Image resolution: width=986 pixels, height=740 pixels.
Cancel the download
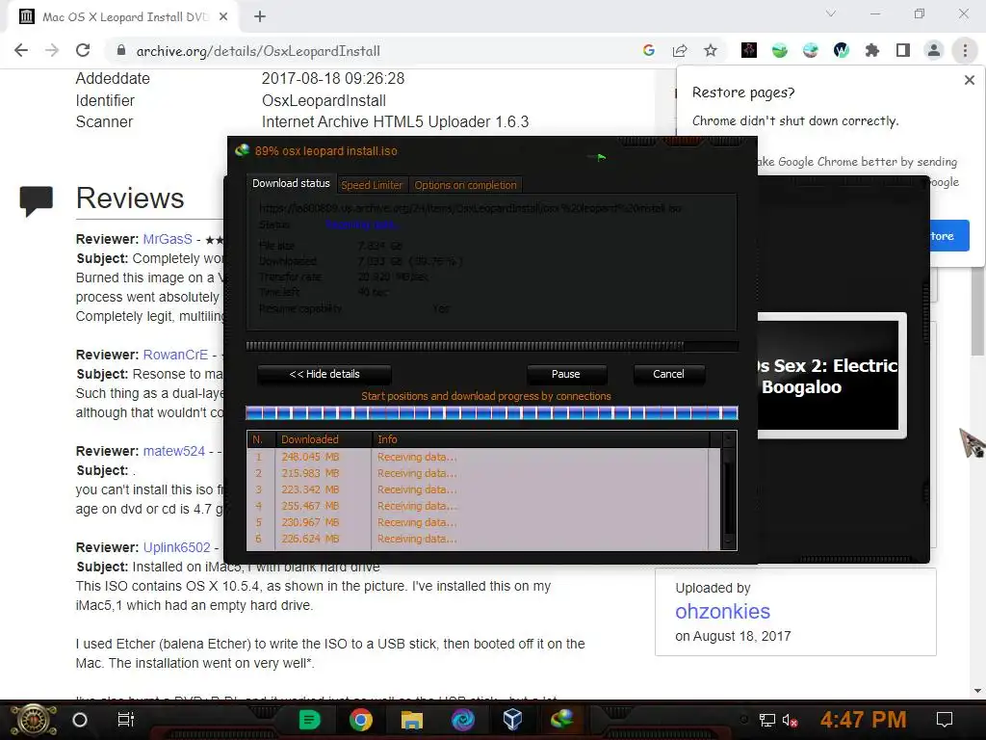coord(668,375)
